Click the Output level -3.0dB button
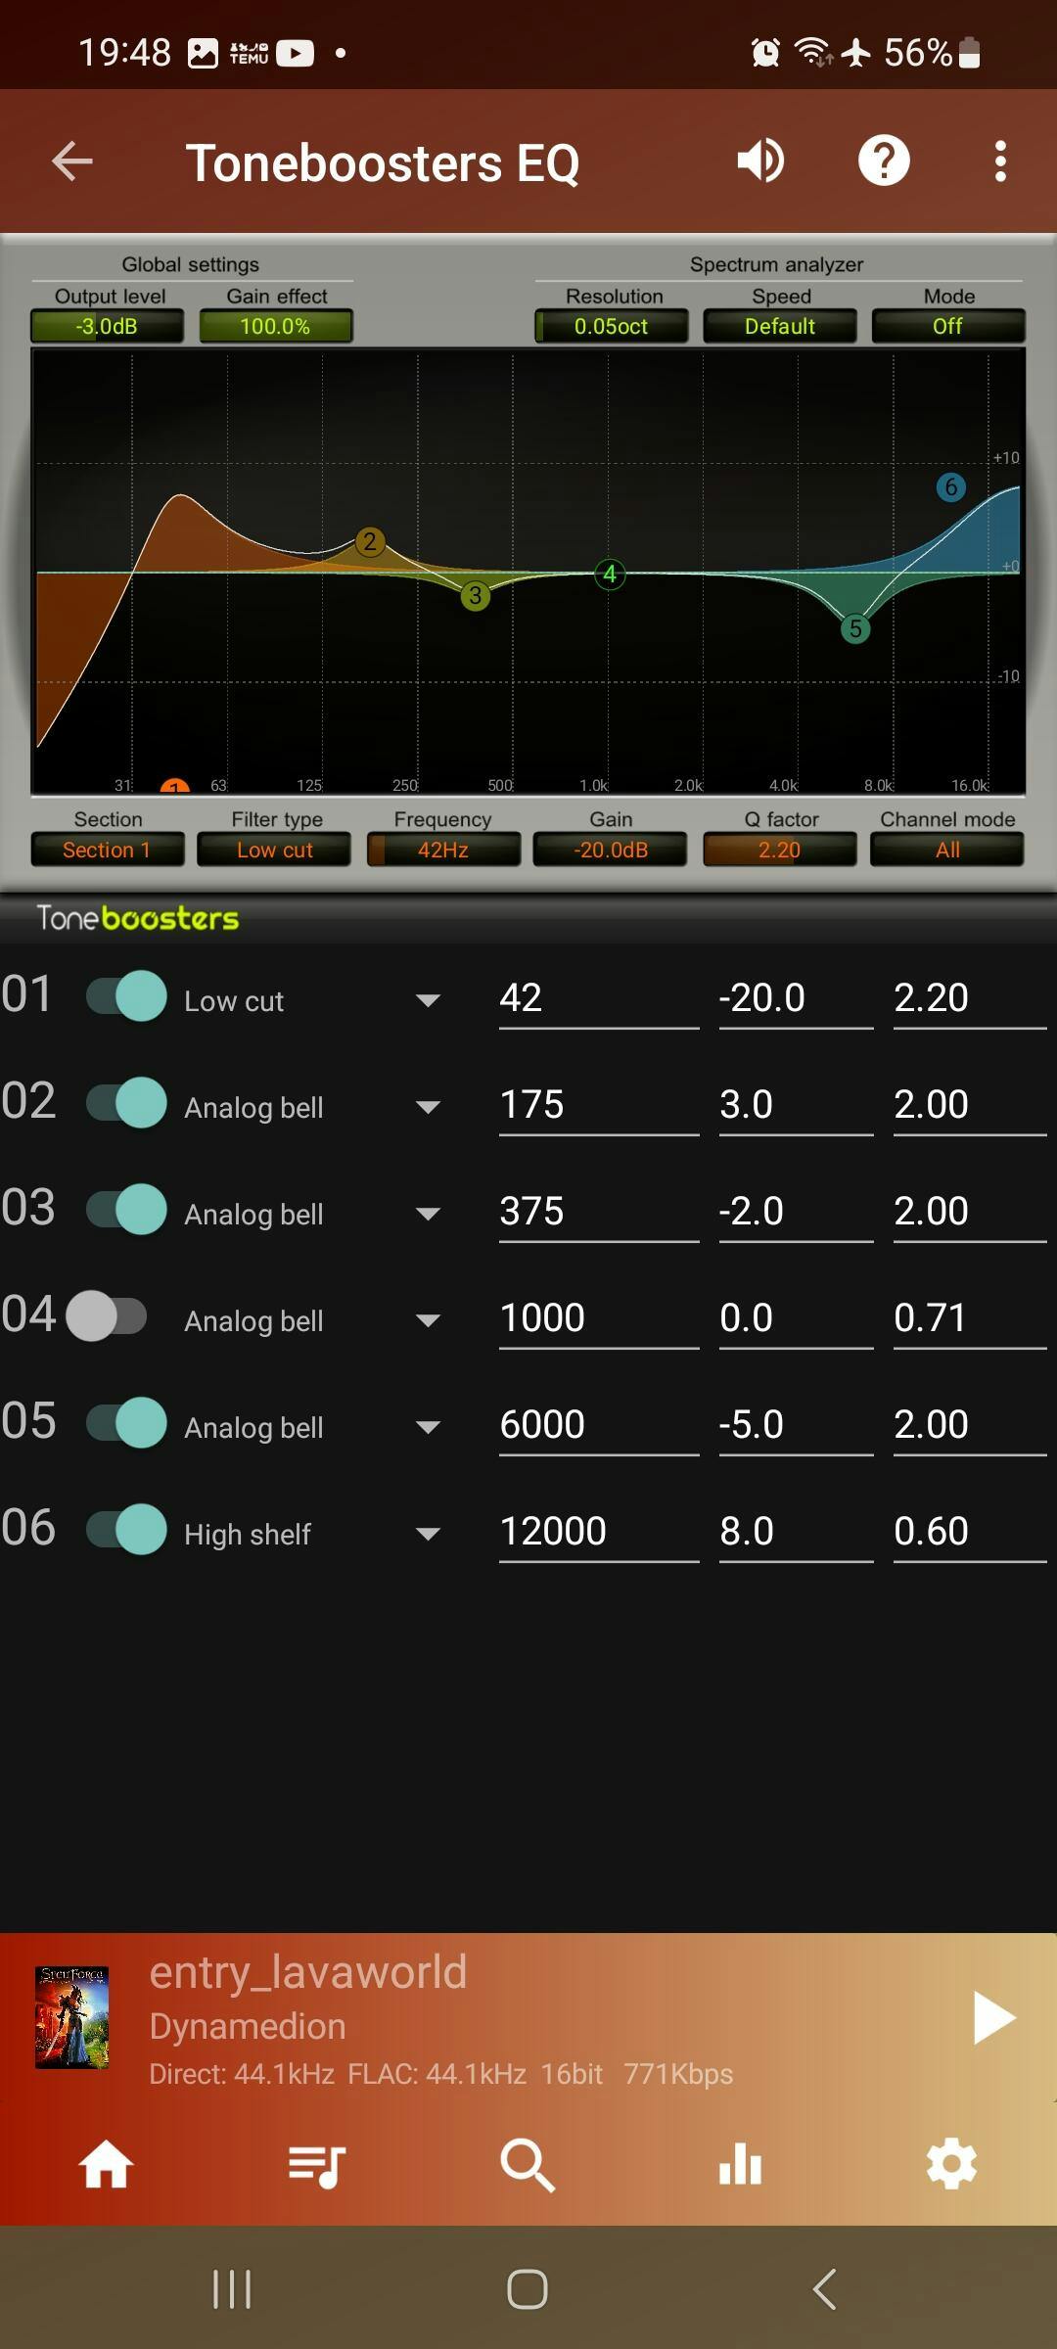This screenshot has width=1057, height=2349. coord(107,326)
